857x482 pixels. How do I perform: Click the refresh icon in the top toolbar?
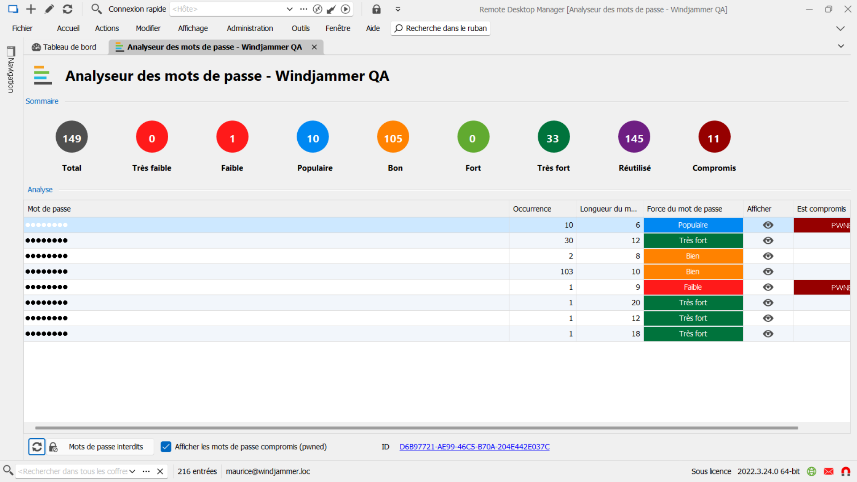coord(67,9)
